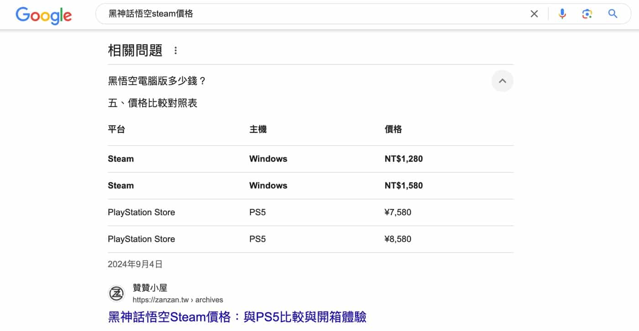639x331 pixels.
Task: Click the 平台 column header
Action: click(116, 129)
